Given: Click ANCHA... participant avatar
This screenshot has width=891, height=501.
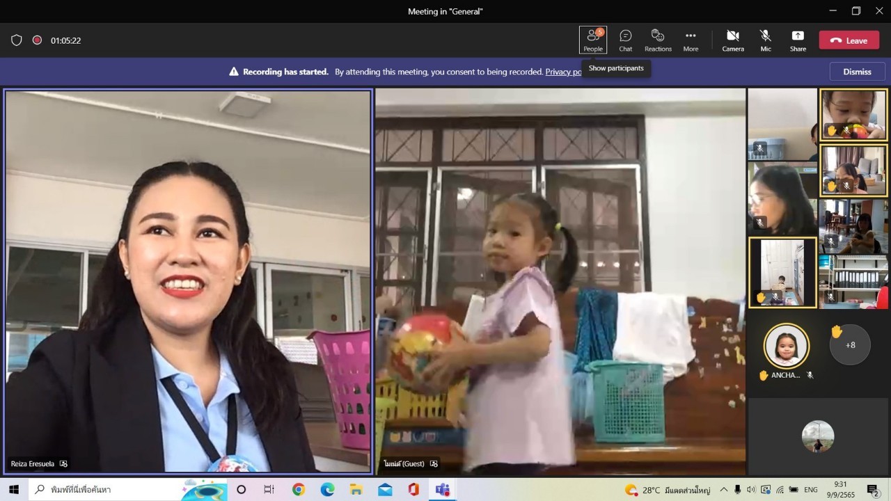Looking at the screenshot, I should click(x=786, y=345).
